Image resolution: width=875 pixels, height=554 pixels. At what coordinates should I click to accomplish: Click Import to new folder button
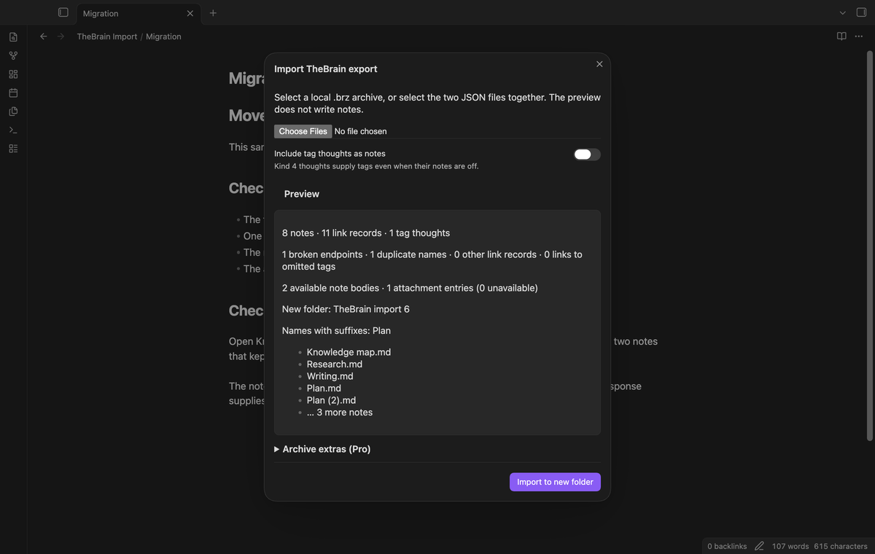click(x=555, y=482)
